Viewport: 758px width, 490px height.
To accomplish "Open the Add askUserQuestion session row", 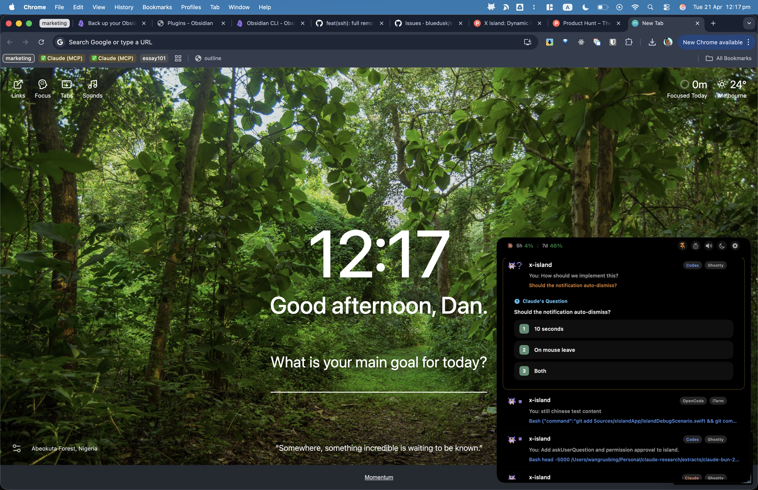I will (x=623, y=449).
